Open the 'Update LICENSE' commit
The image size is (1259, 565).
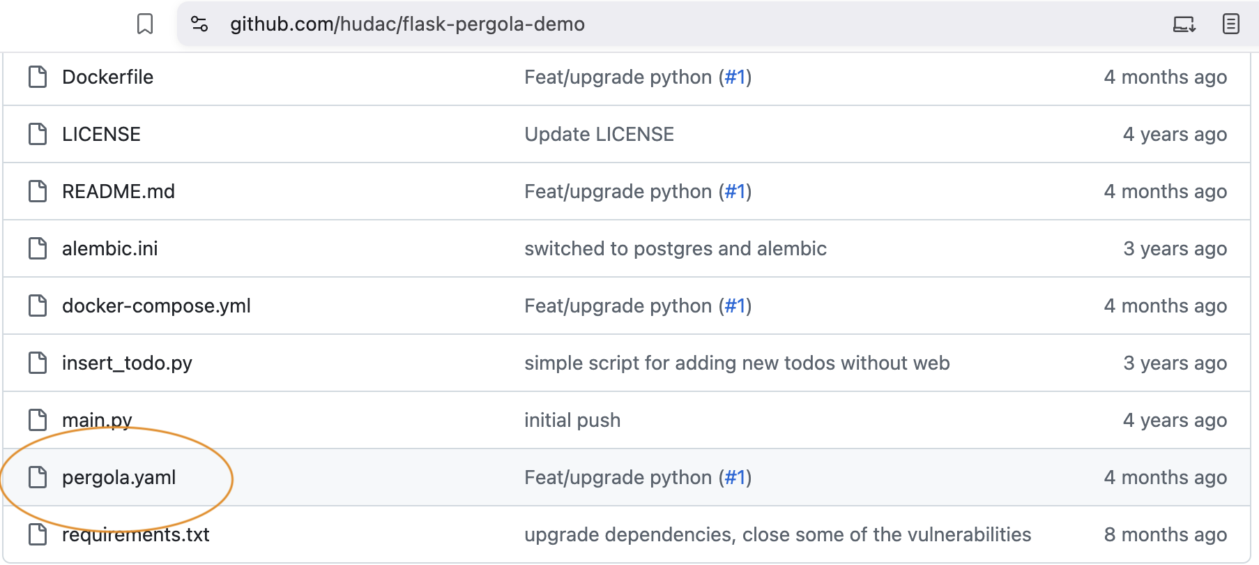(600, 134)
